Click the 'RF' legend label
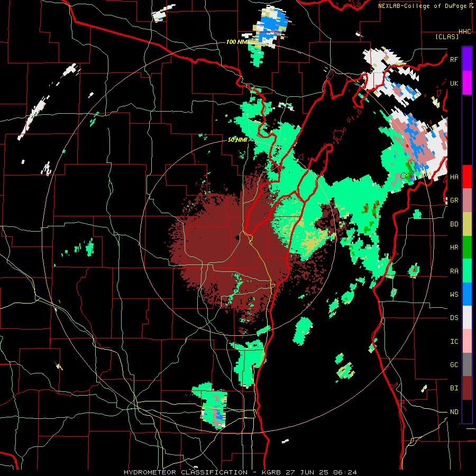 [x=454, y=59]
